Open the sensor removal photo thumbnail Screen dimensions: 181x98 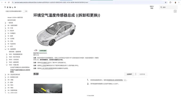pyautogui.click(x=48, y=88)
